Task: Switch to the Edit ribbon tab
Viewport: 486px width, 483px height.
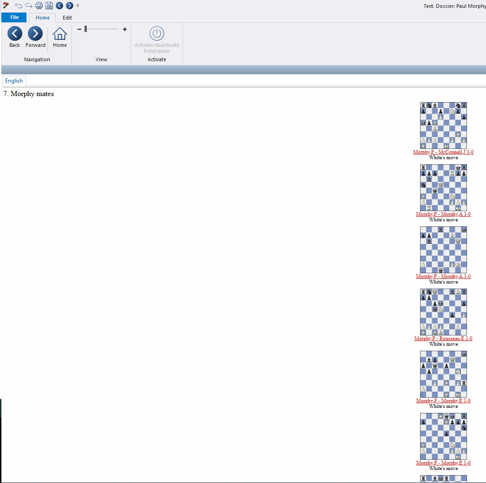Action: 67,18
